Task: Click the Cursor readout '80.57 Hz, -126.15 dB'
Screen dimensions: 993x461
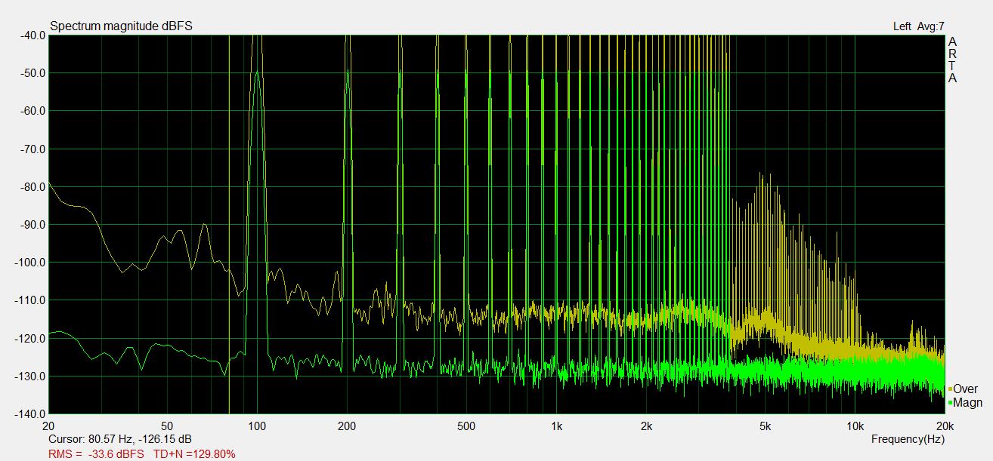Action: (x=140, y=439)
